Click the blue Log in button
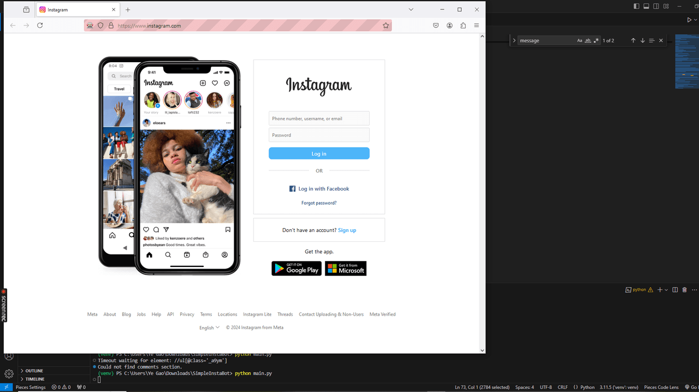Image resolution: width=699 pixels, height=392 pixels. [x=319, y=153]
